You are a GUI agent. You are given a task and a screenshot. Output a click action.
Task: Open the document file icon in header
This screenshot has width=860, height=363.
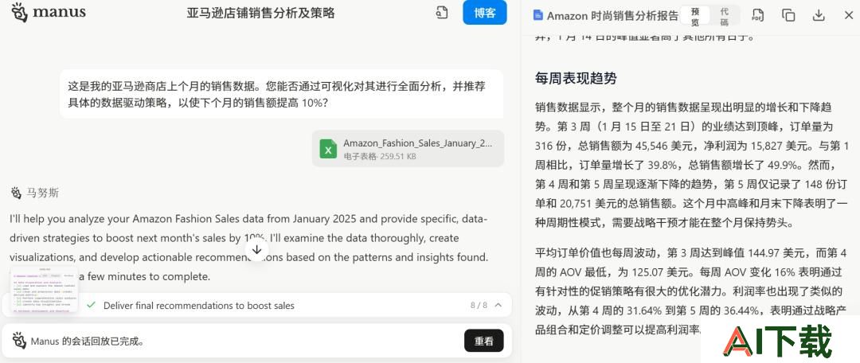(x=442, y=13)
